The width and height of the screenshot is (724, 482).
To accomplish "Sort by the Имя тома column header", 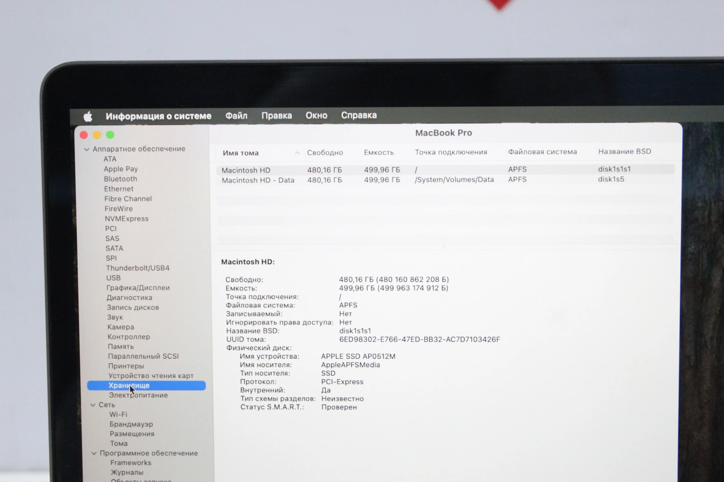I will [x=241, y=153].
